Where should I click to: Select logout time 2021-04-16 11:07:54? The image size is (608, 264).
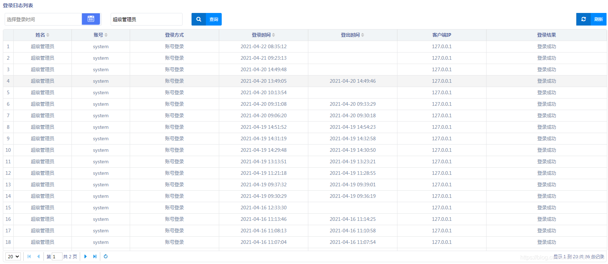(x=353, y=242)
